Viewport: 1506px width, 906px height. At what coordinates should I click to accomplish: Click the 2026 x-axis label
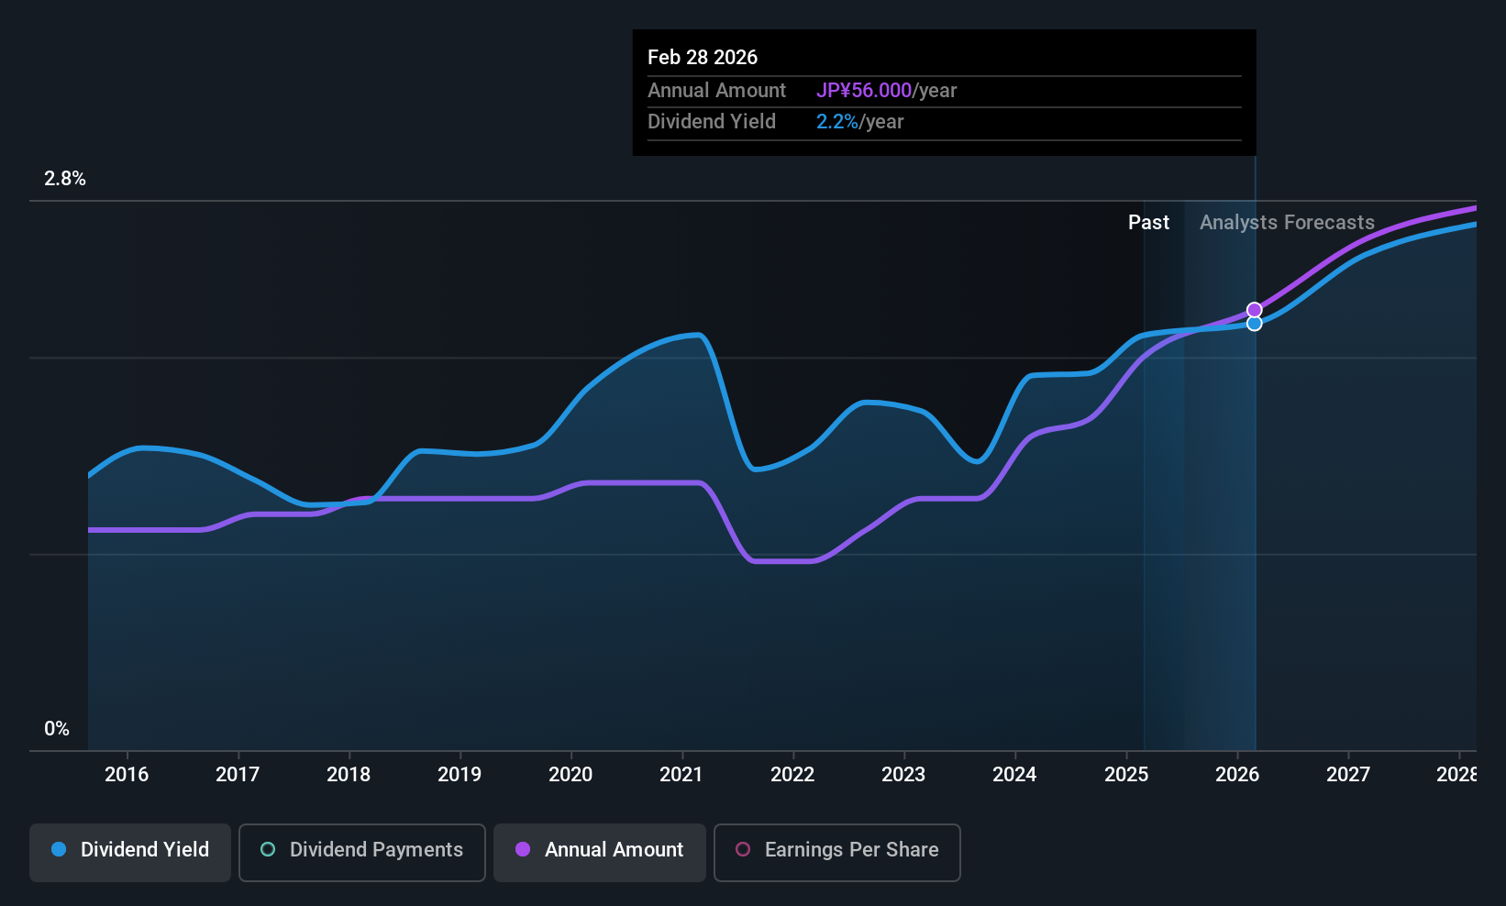(x=1237, y=774)
